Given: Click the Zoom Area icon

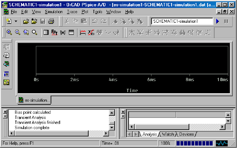Looking at the screenshot, I should 26,32.
